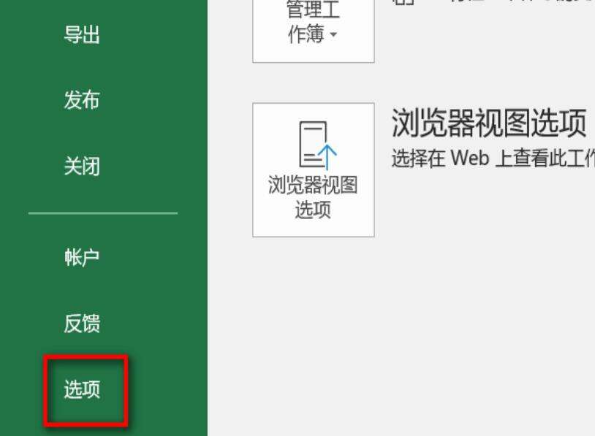Click the partially visible icon at top edge
595x436 pixels.
pos(403,2)
